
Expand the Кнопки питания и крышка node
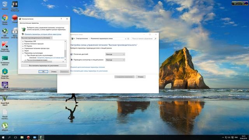point(23,44)
